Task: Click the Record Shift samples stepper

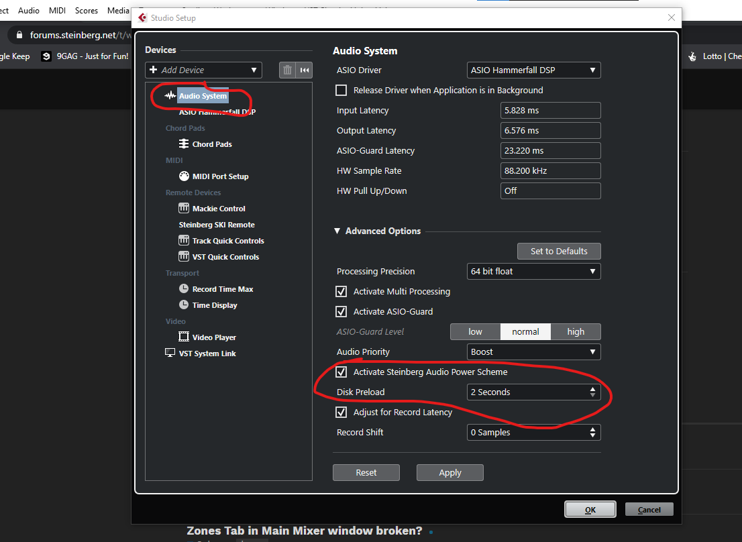Action: [x=592, y=433]
